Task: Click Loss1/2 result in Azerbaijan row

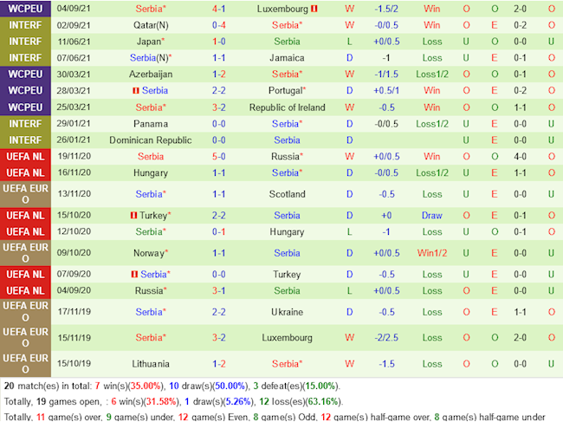Action: [x=432, y=75]
